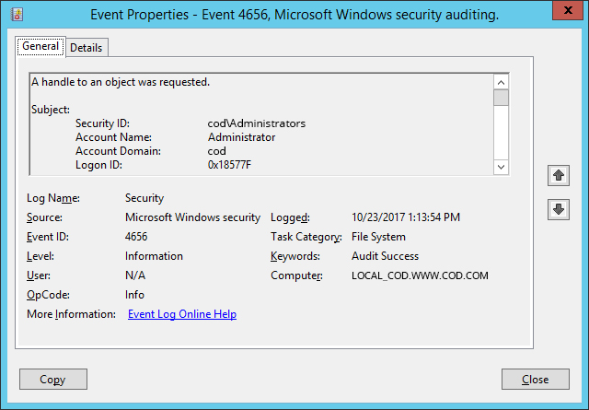Click the 'Subject:' heading in the description
The width and height of the screenshot is (589, 410).
click(x=51, y=110)
